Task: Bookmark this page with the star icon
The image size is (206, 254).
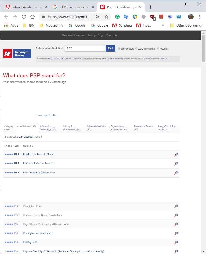Action: (106, 17)
